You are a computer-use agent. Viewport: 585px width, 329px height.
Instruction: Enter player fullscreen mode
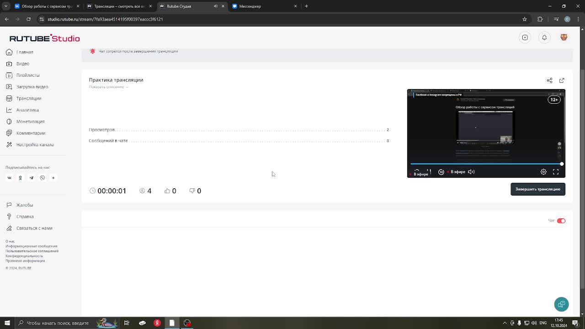(556, 172)
